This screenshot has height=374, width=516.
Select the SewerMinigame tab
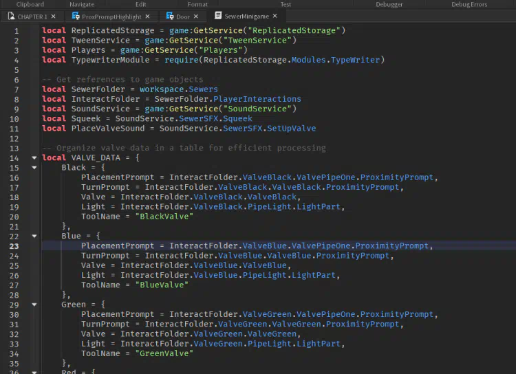click(246, 16)
